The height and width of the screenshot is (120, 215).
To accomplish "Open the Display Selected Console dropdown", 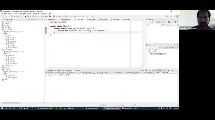I will (x=169, y=70).
